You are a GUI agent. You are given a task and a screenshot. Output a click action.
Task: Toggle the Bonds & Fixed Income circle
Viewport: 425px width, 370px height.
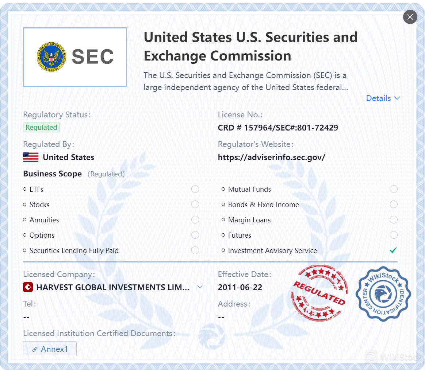394,205
